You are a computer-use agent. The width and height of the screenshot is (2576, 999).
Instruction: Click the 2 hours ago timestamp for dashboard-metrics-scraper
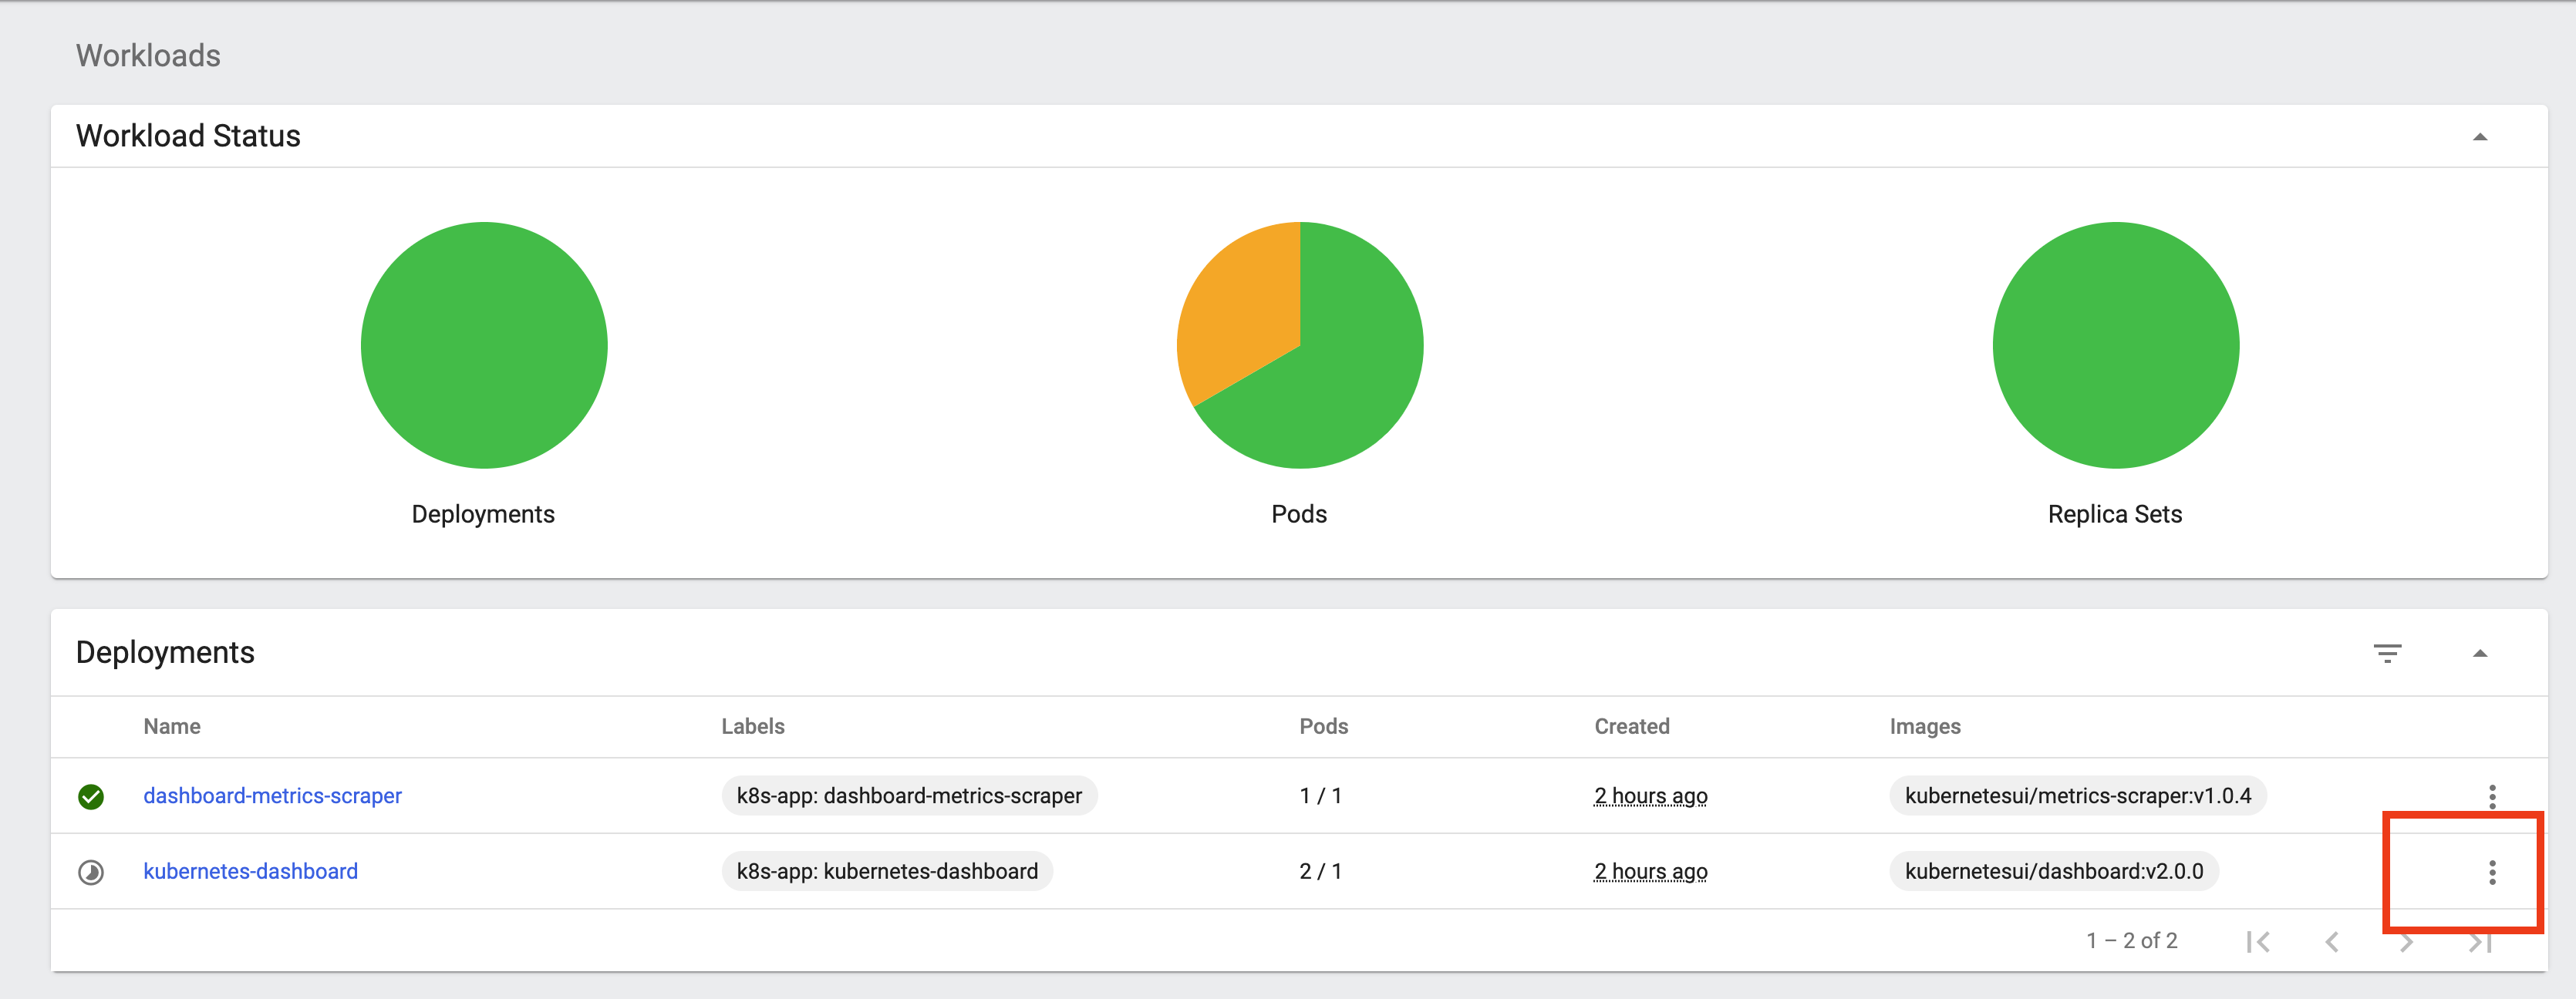pyautogui.click(x=1651, y=795)
